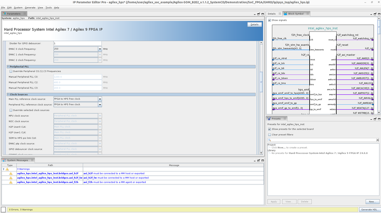The width and height of the screenshot is (381, 213).
Task: Click warning icon for axi_f2h message
Action: 11,182
